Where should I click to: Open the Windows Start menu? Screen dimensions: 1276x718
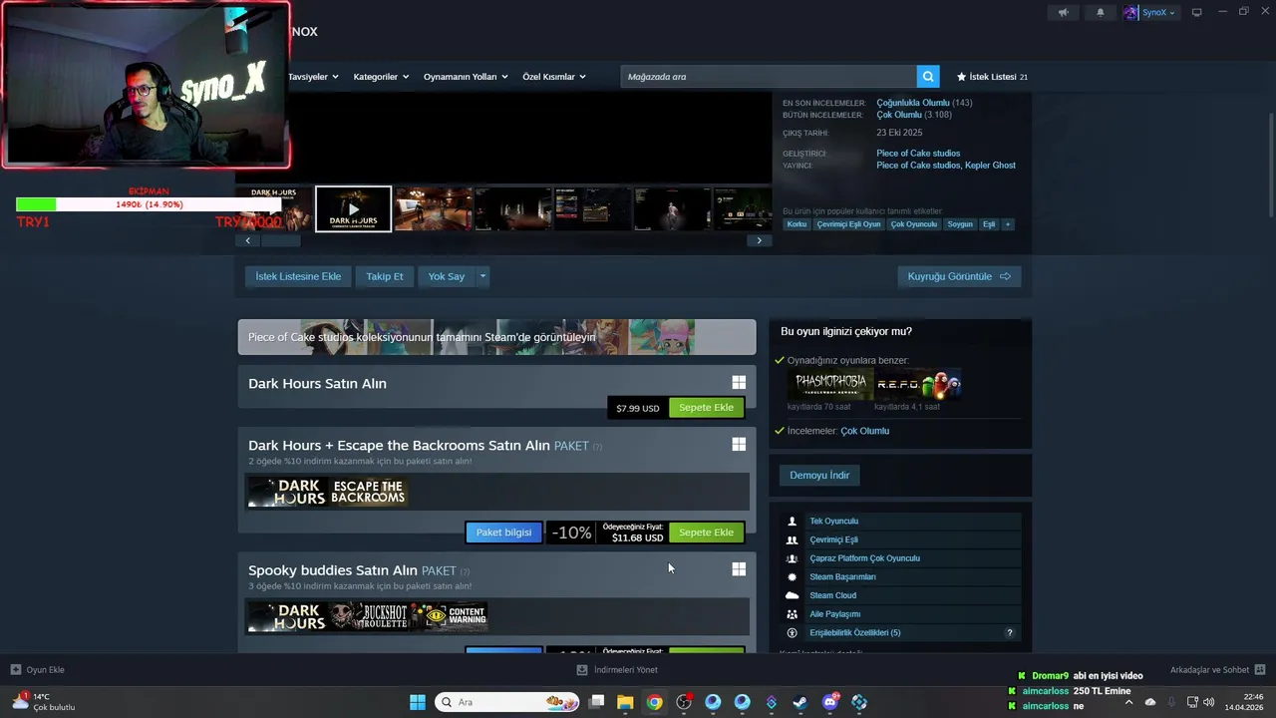(x=418, y=702)
